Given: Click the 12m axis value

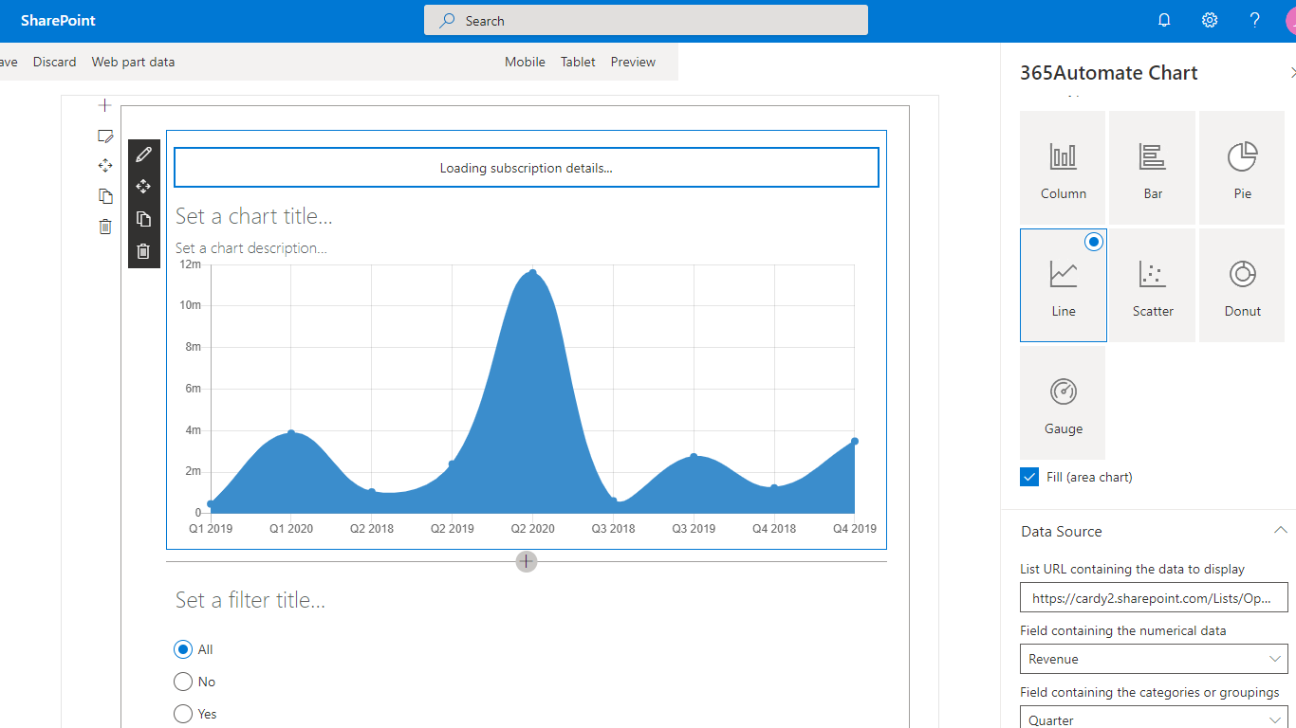Looking at the screenshot, I should (x=191, y=264).
